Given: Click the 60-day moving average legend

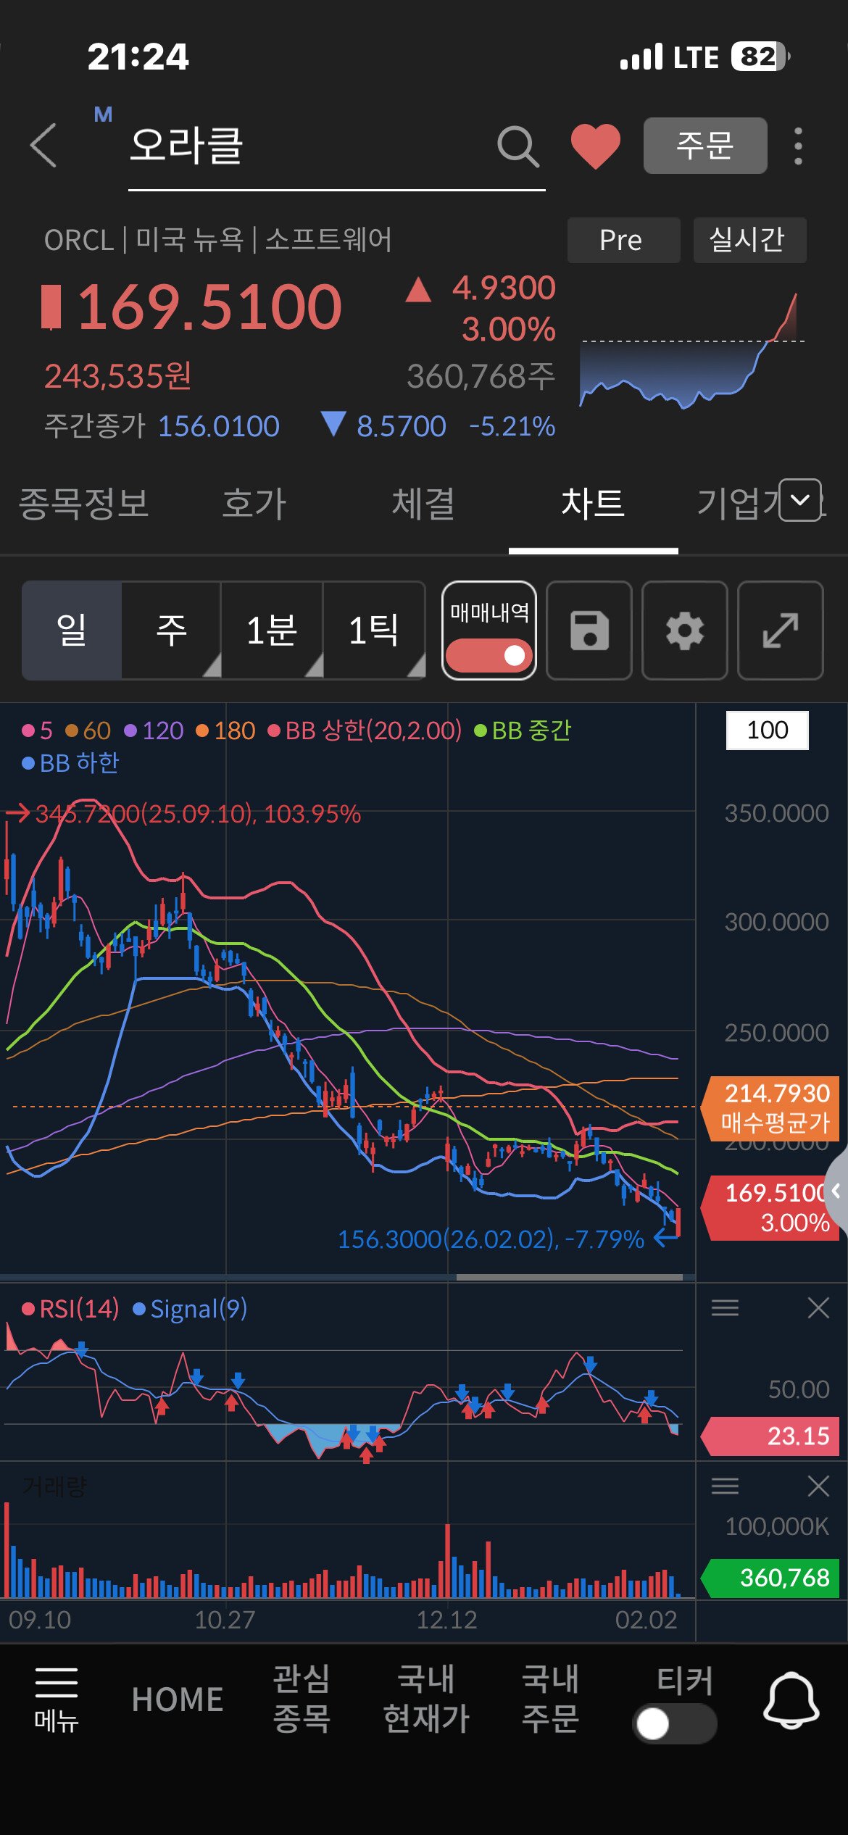Looking at the screenshot, I should 88,731.
